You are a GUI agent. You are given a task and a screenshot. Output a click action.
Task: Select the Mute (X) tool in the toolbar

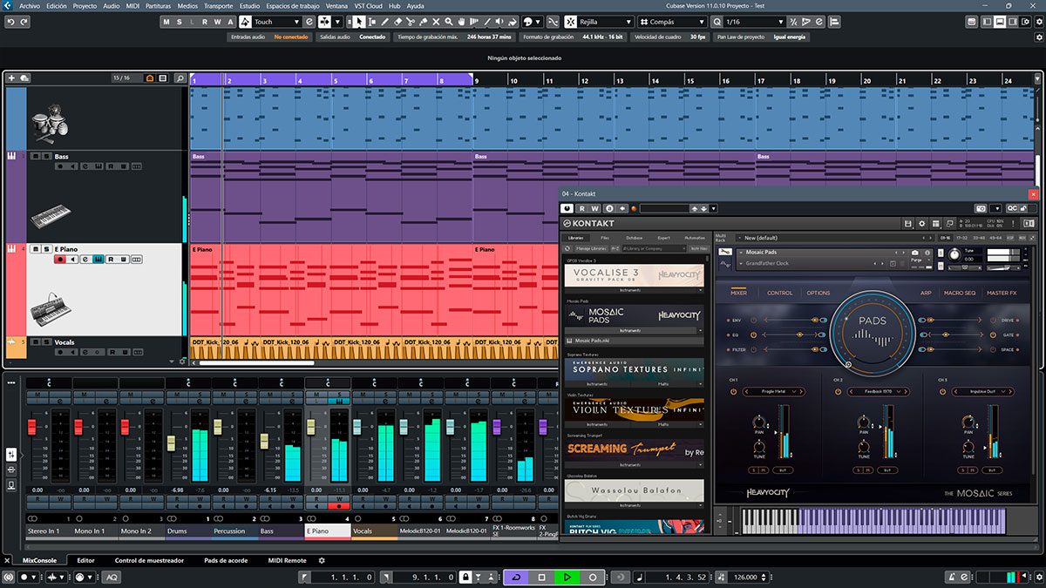click(438, 22)
